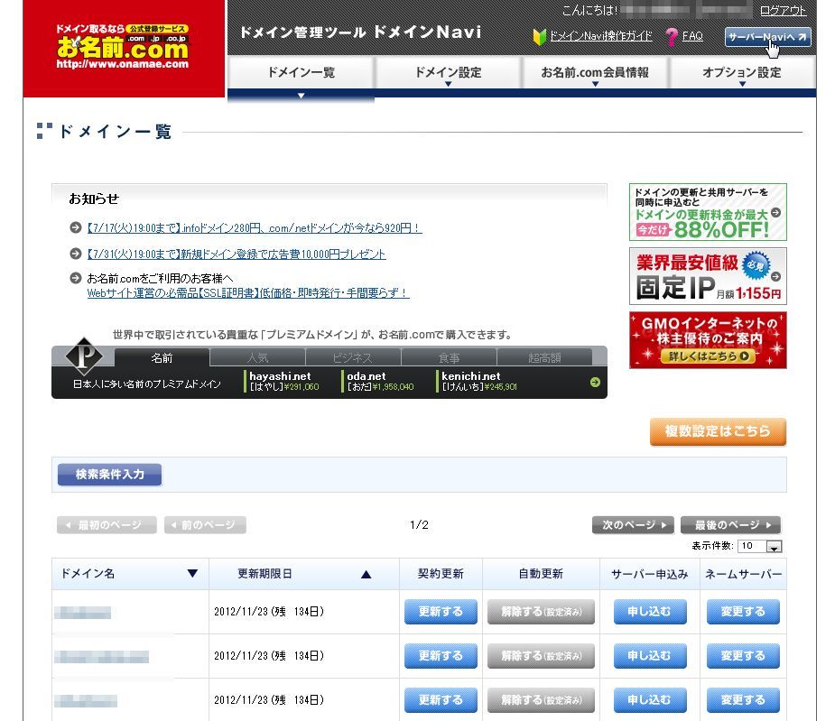This screenshot has height=721, width=835.
Task: Click 申し込む in third domain row
Action: click(x=650, y=700)
